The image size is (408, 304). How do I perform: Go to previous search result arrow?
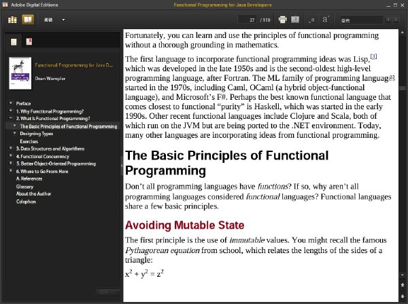tap(388, 20)
